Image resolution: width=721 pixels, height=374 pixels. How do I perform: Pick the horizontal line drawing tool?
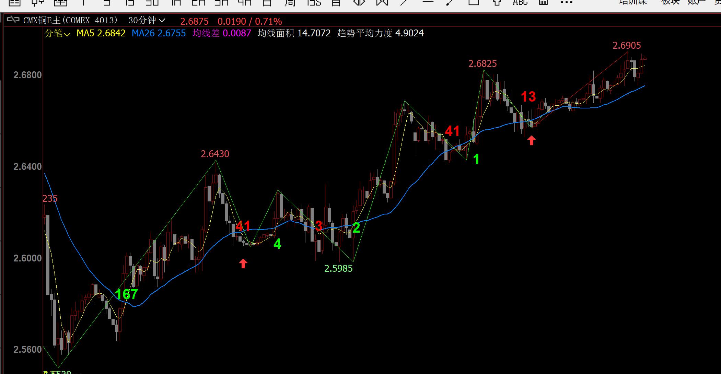tap(428, 2)
